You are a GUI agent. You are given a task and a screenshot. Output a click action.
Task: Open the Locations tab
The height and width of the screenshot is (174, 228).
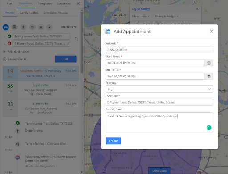[64, 4]
